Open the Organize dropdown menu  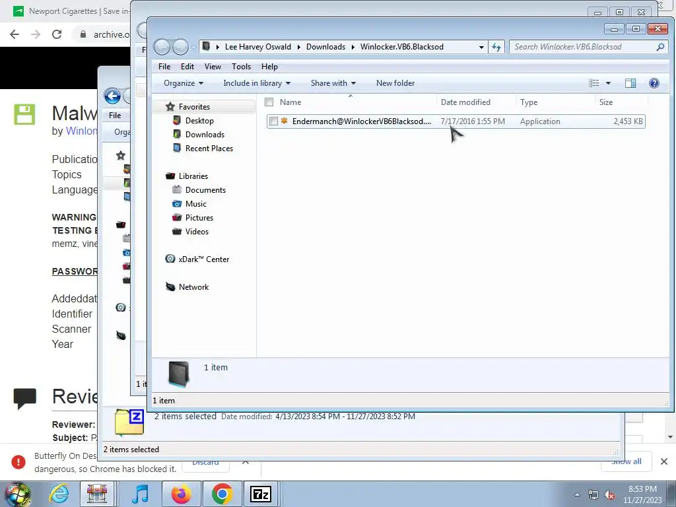click(184, 83)
